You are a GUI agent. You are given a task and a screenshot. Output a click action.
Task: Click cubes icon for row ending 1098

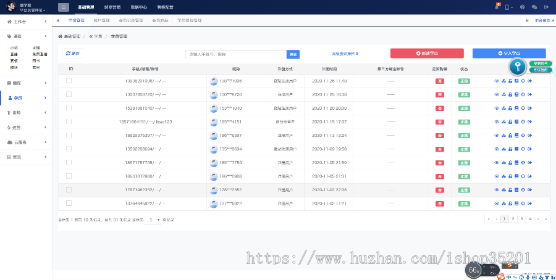point(503,81)
